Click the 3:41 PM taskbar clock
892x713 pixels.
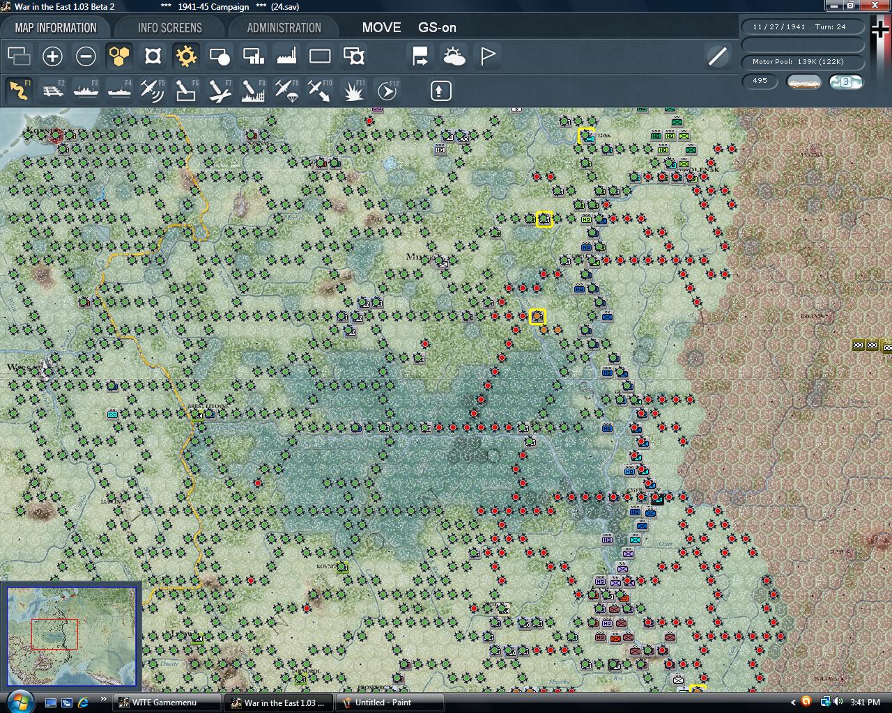pos(864,703)
